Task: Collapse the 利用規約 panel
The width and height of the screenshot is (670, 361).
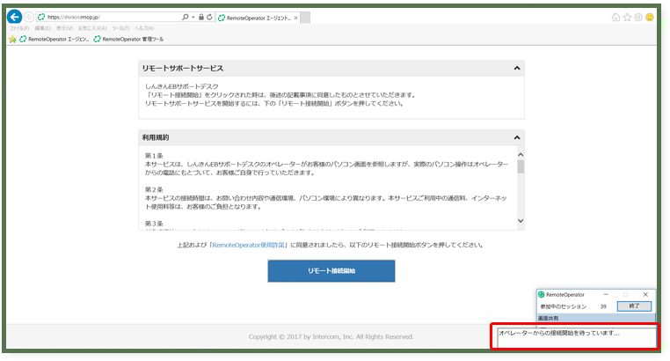Action: pyautogui.click(x=517, y=138)
